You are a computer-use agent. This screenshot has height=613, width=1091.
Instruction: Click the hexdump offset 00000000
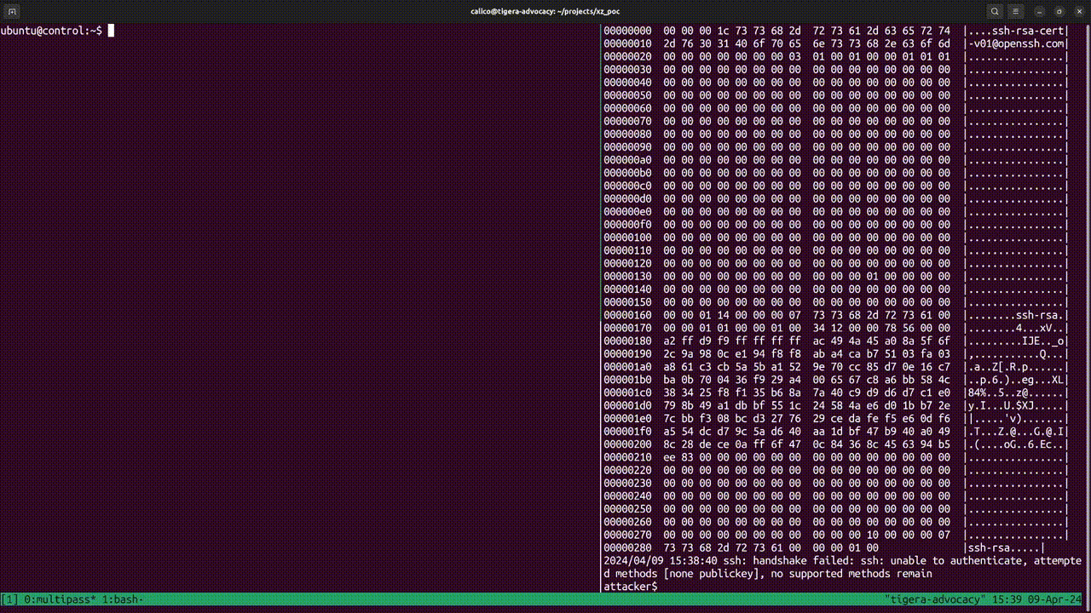point(627,31)
